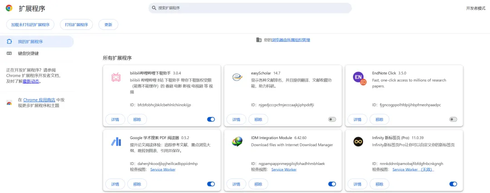Click 移除 for Infinity 新标签页 (Pro)
This screenshot has height=193, width=490.
(379, 184)
